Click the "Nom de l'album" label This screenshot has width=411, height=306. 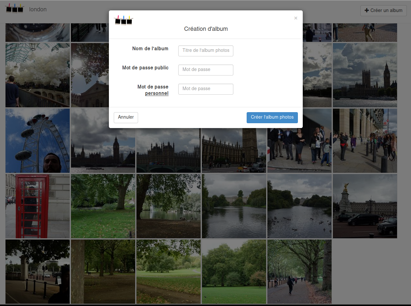[x=150, y=49]
